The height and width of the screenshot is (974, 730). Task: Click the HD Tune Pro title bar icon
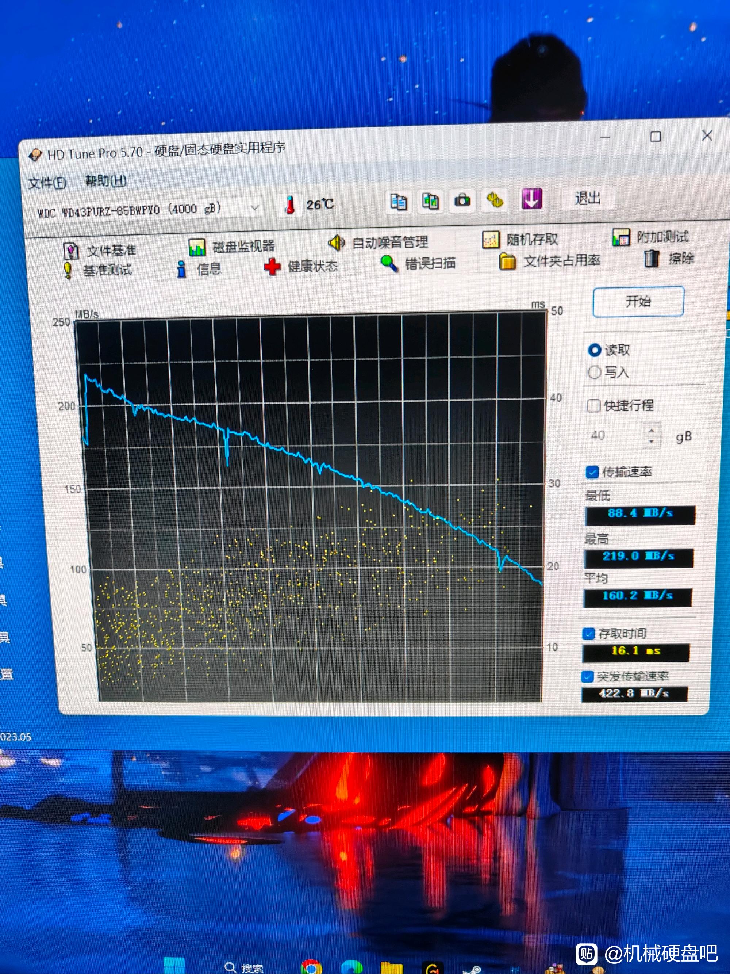(35, 155)
